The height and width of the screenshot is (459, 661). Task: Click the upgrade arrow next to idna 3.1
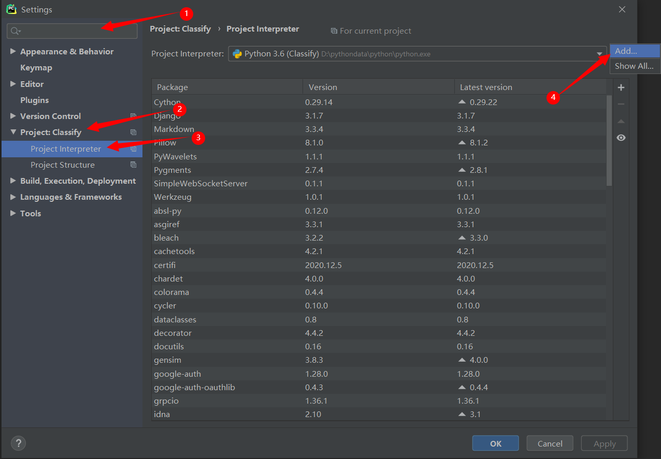point(462,414)
